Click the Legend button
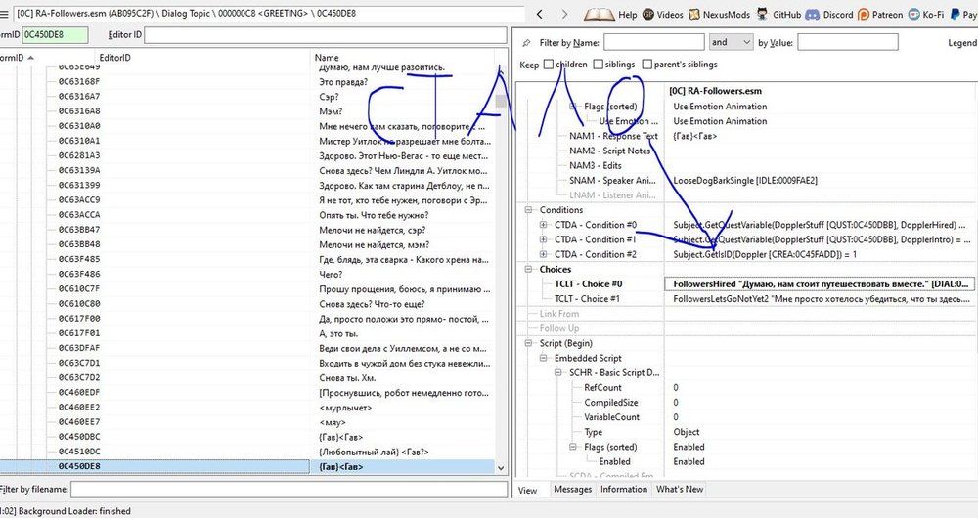 [961, 42]
